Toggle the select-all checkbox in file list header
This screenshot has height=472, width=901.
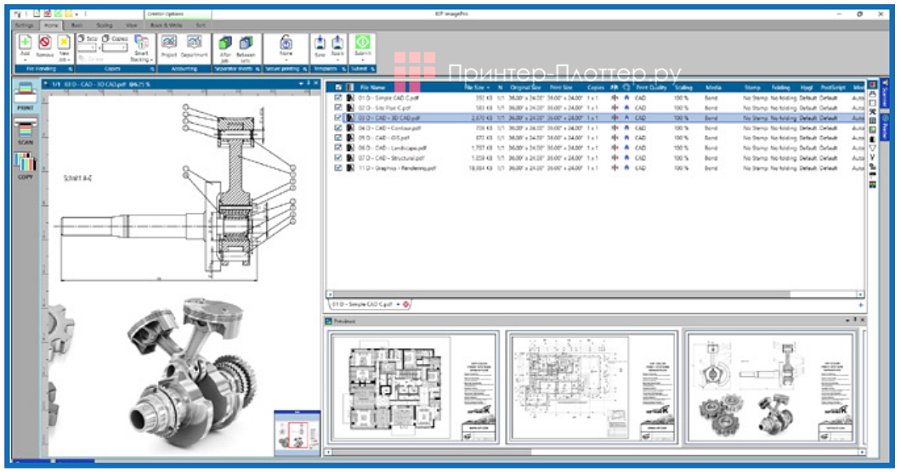pyautogui.click(x=339, y=87)
